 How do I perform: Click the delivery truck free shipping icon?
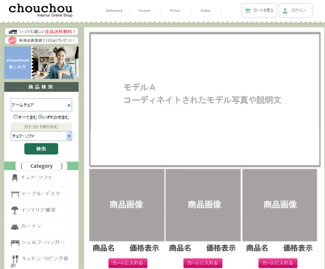tap(13, 32)
